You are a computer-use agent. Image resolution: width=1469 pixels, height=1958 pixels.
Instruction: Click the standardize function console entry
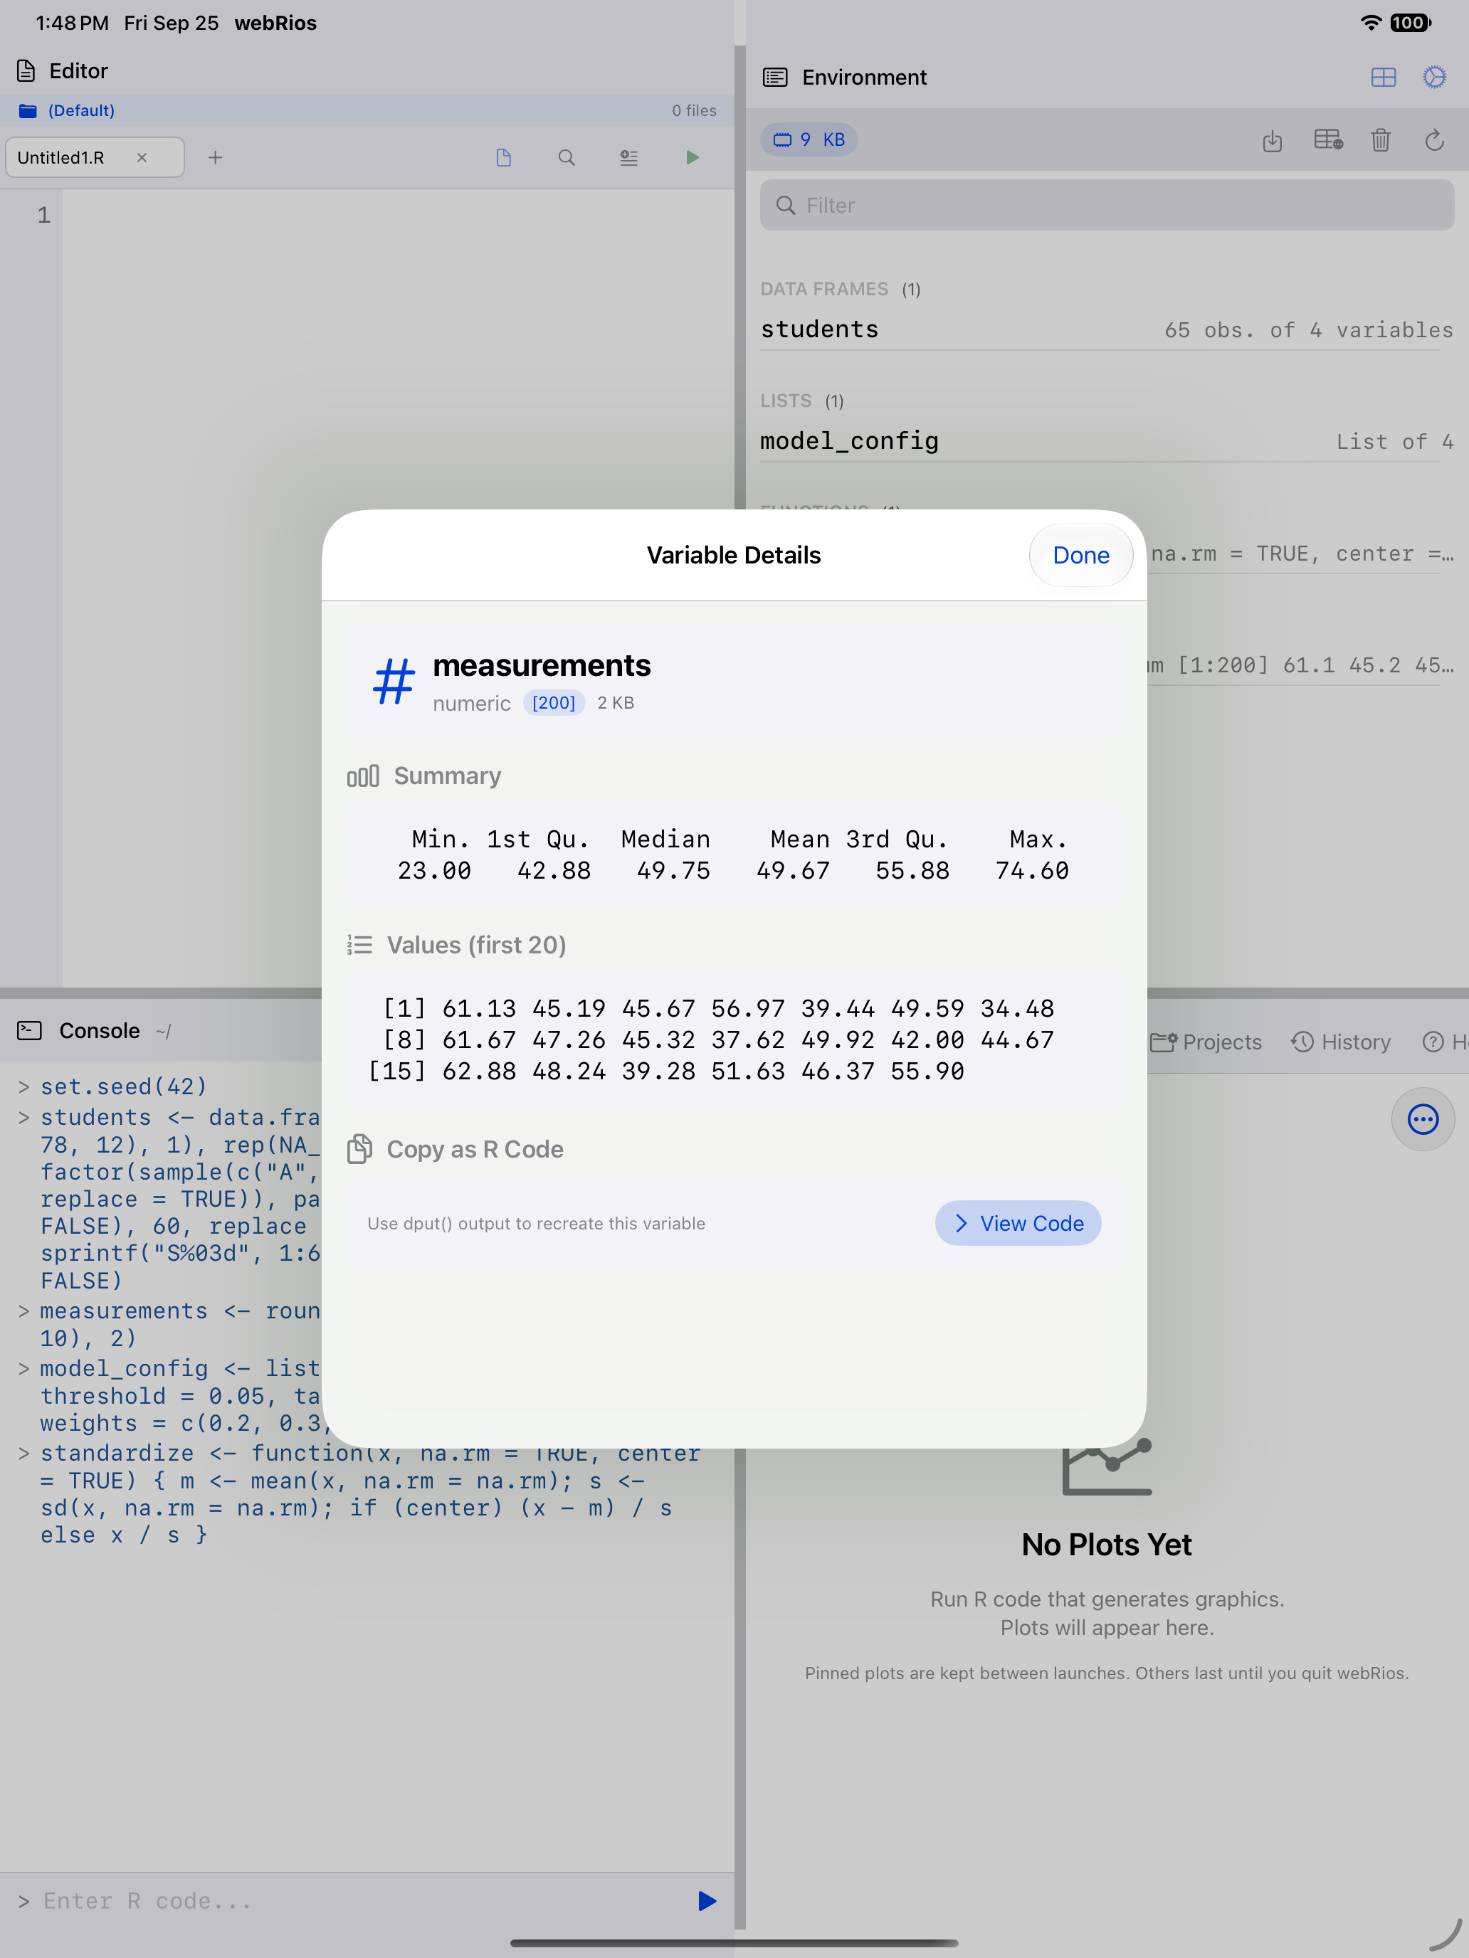370,1494
